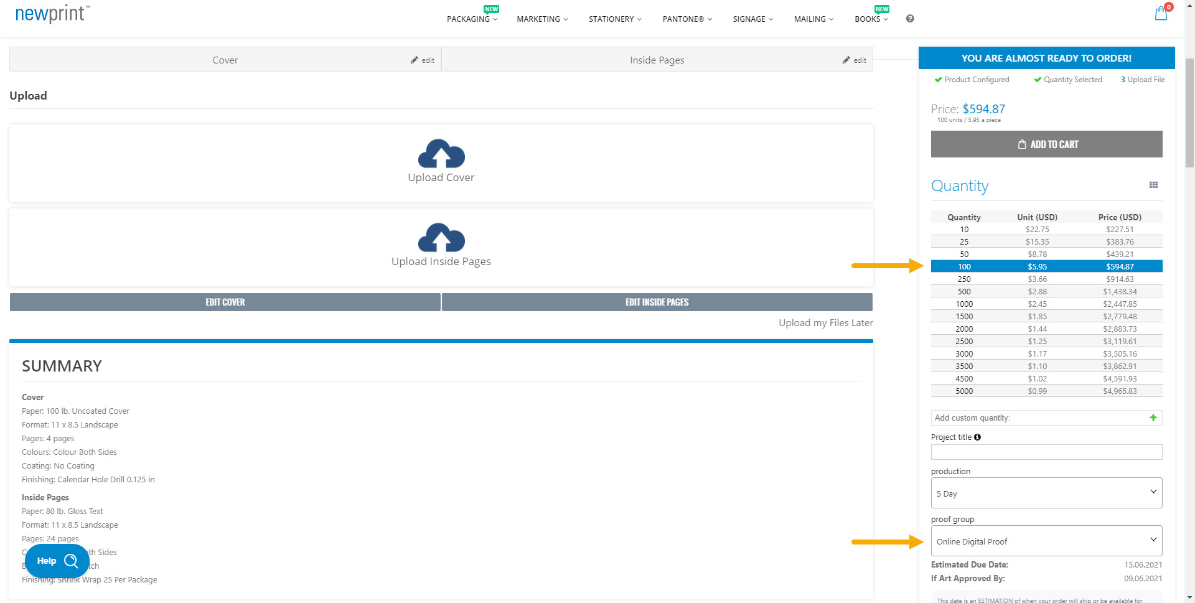Select quantity 3500 row
Viewport: 1195px width, 603px height.
point(1046,366)
